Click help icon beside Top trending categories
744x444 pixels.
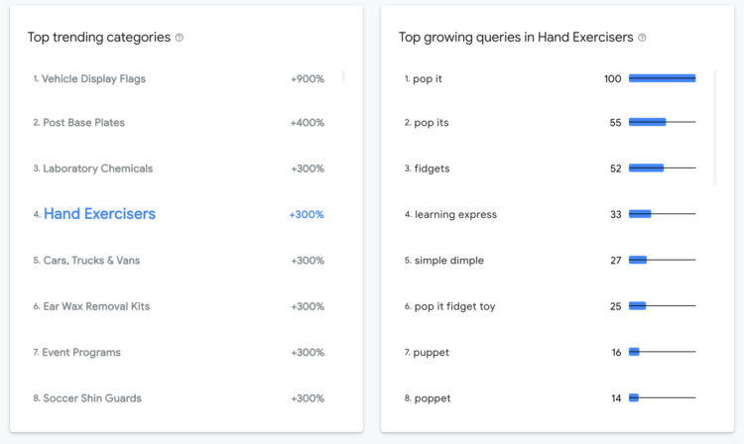pyautogui.click(x=179, y=38)
